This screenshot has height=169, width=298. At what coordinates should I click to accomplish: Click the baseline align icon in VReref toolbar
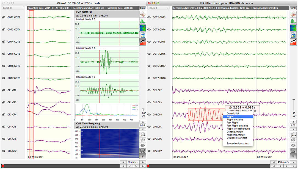[x=142, y=156]
